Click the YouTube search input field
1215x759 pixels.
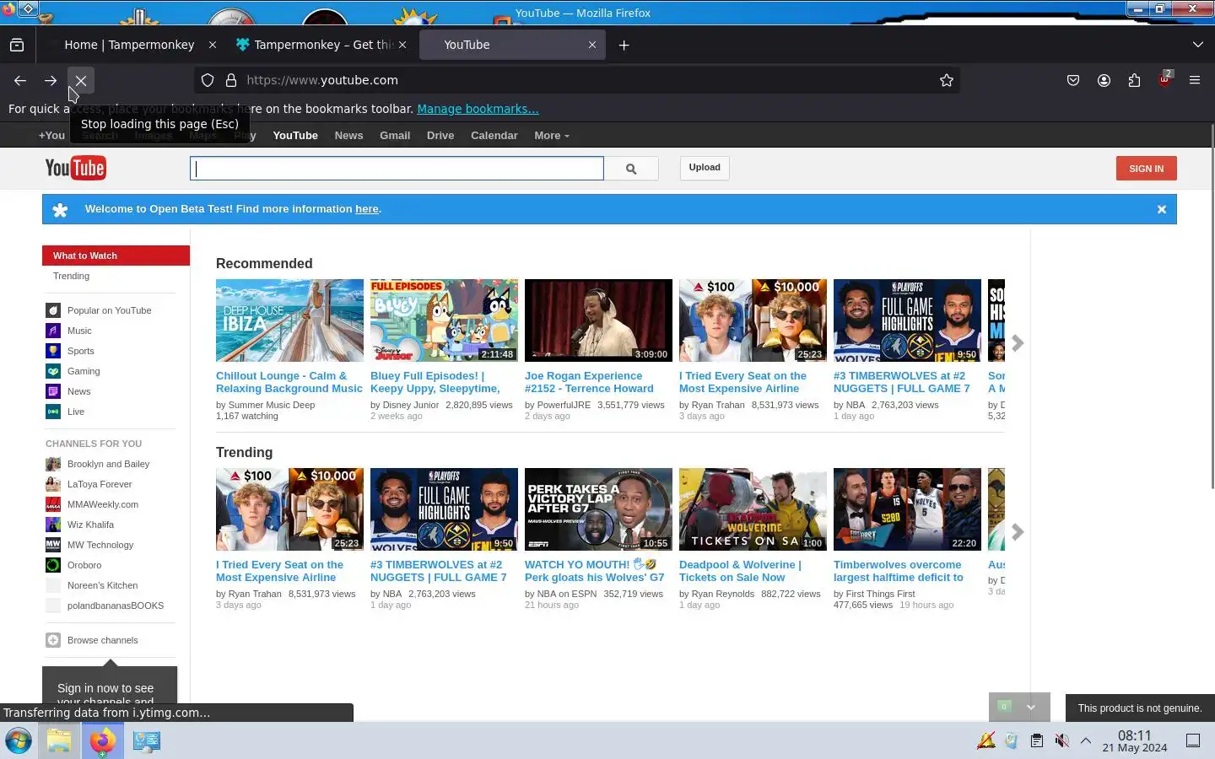pyautogui.click(x=397, y=169)
